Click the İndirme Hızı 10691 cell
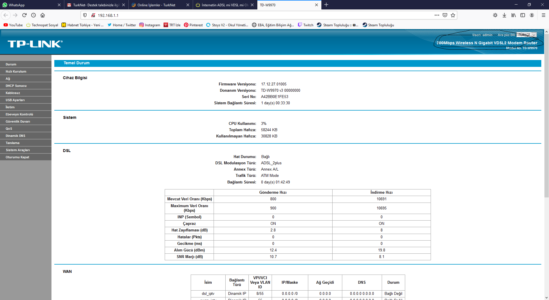Viewport: 549px width, 300px height. (x=381, y=199)
